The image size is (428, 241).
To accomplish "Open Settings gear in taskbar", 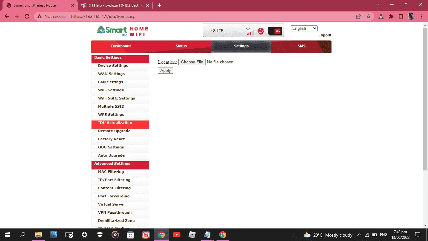I will tap(84, 235).
